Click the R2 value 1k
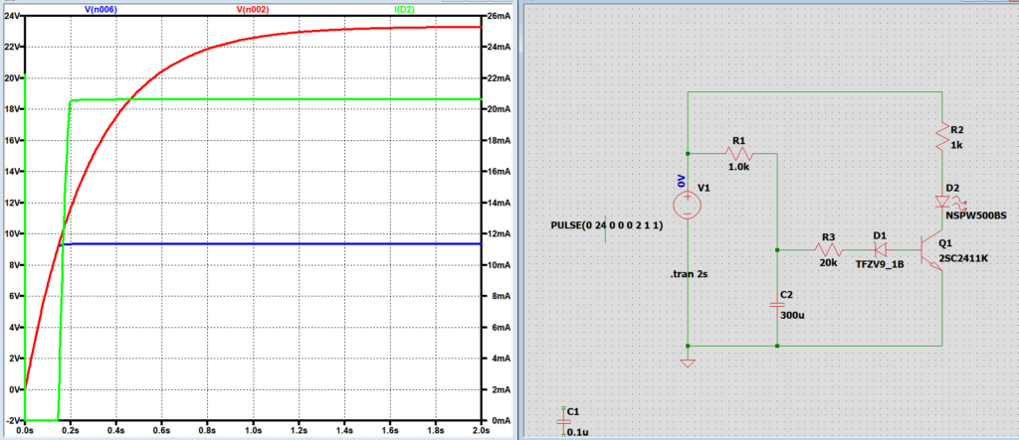The image size is (1019, 440). pos(956,145)
